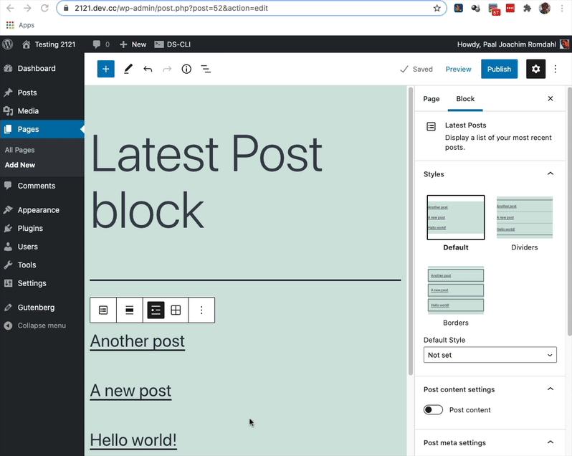Click the block inserter plus button
The height and width of the screenshot is (456, 572).
click(x=106, y=69)
